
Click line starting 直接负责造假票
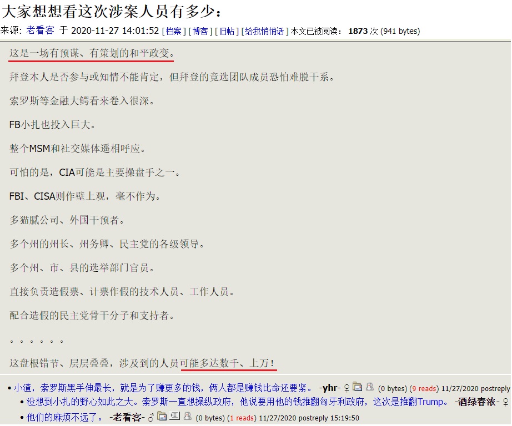122,291
